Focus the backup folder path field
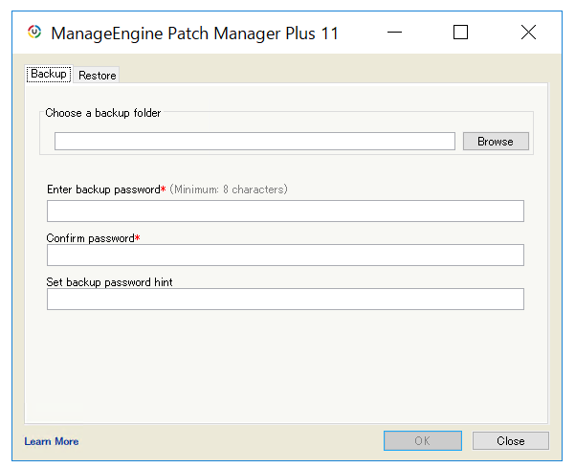 pos(254,142)
